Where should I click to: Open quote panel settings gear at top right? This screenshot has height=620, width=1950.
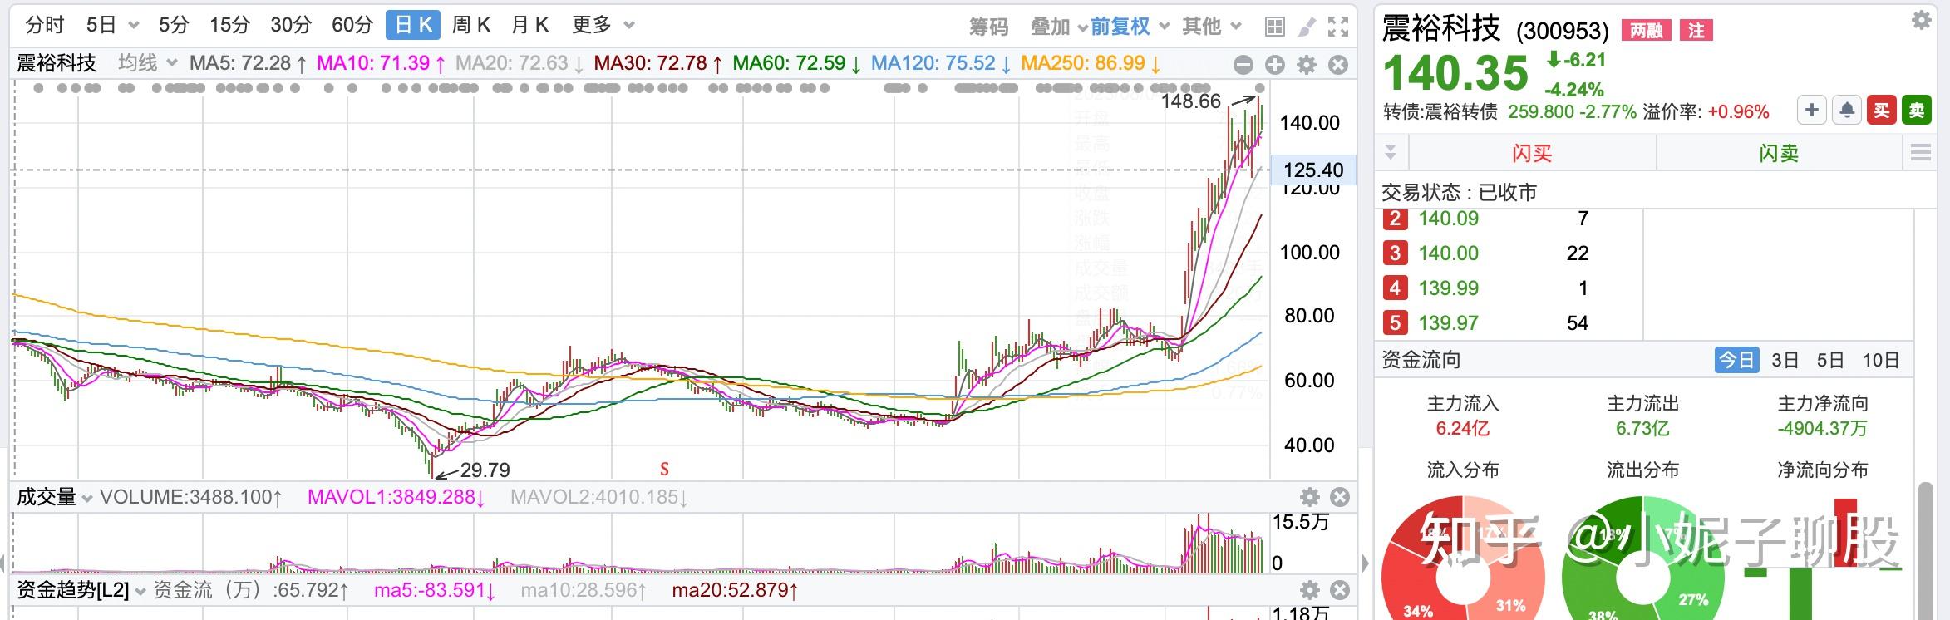click(1922, 20)
